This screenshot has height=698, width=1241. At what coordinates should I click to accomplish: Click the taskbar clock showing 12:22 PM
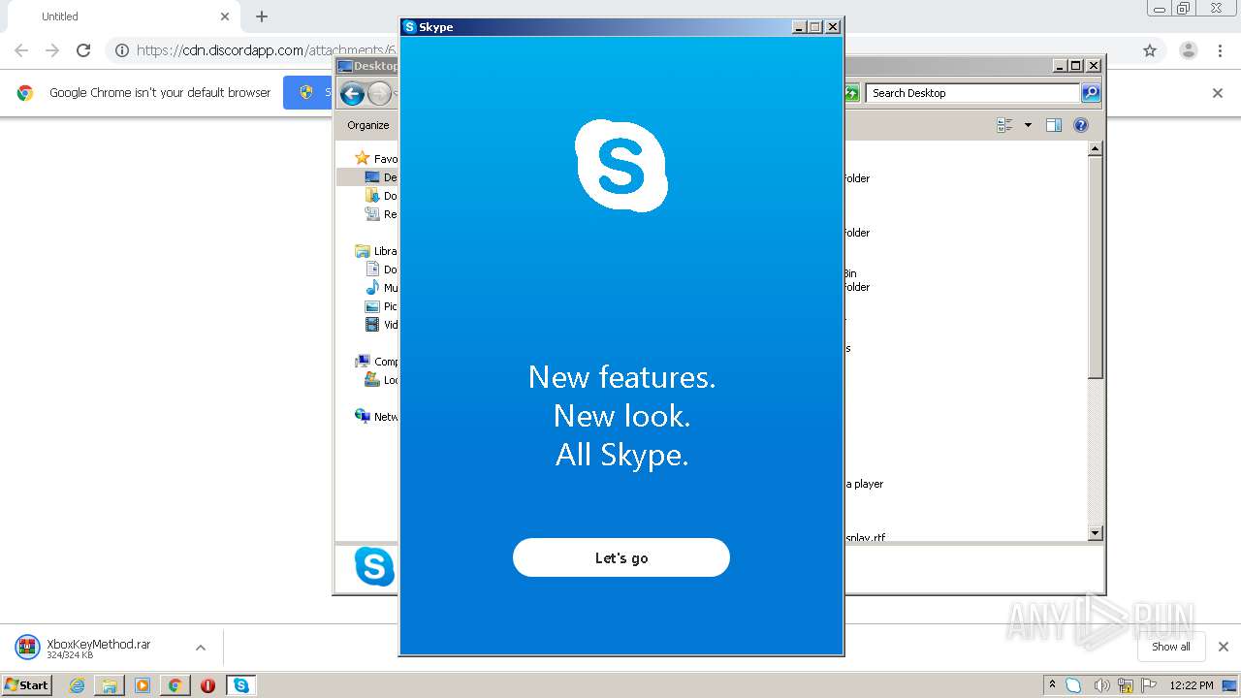coord(1192,685)
